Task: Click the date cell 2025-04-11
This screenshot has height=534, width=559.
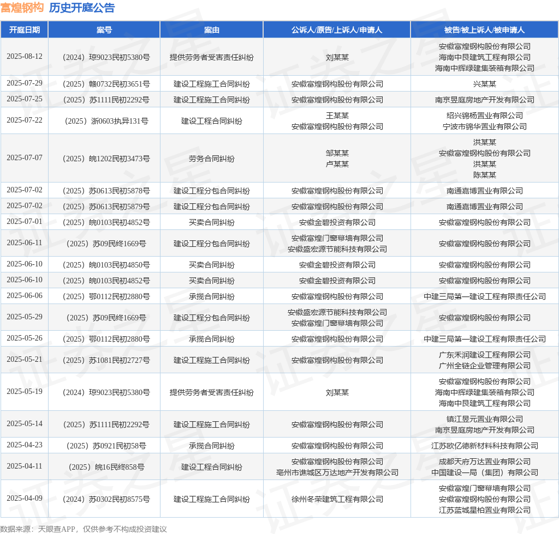Action: pyautogui.click(x=24, y=466)
